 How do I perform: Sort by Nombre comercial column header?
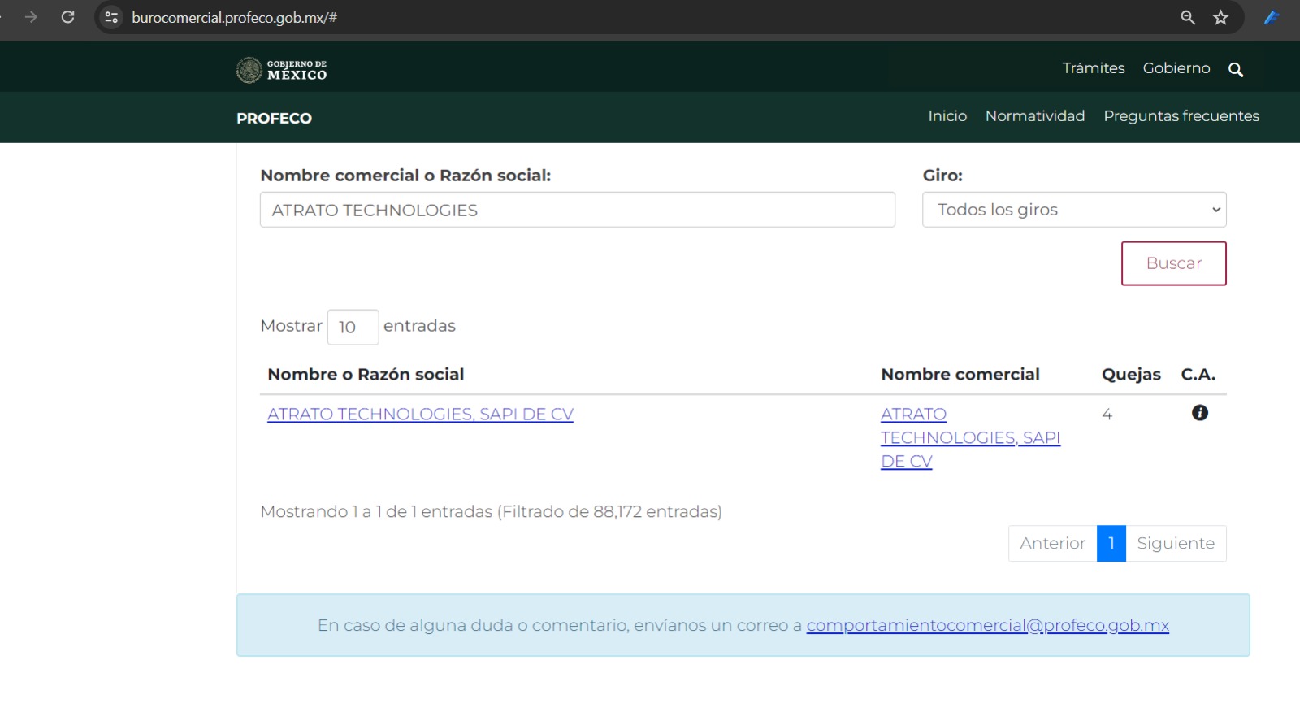pyautogui.click(x=960, y=374)
